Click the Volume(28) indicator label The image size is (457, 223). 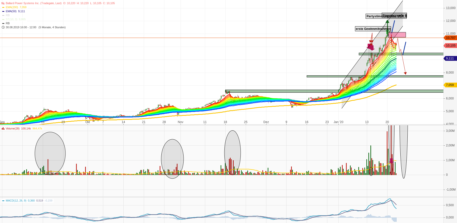pyautogui.click(x=13, y=129)
